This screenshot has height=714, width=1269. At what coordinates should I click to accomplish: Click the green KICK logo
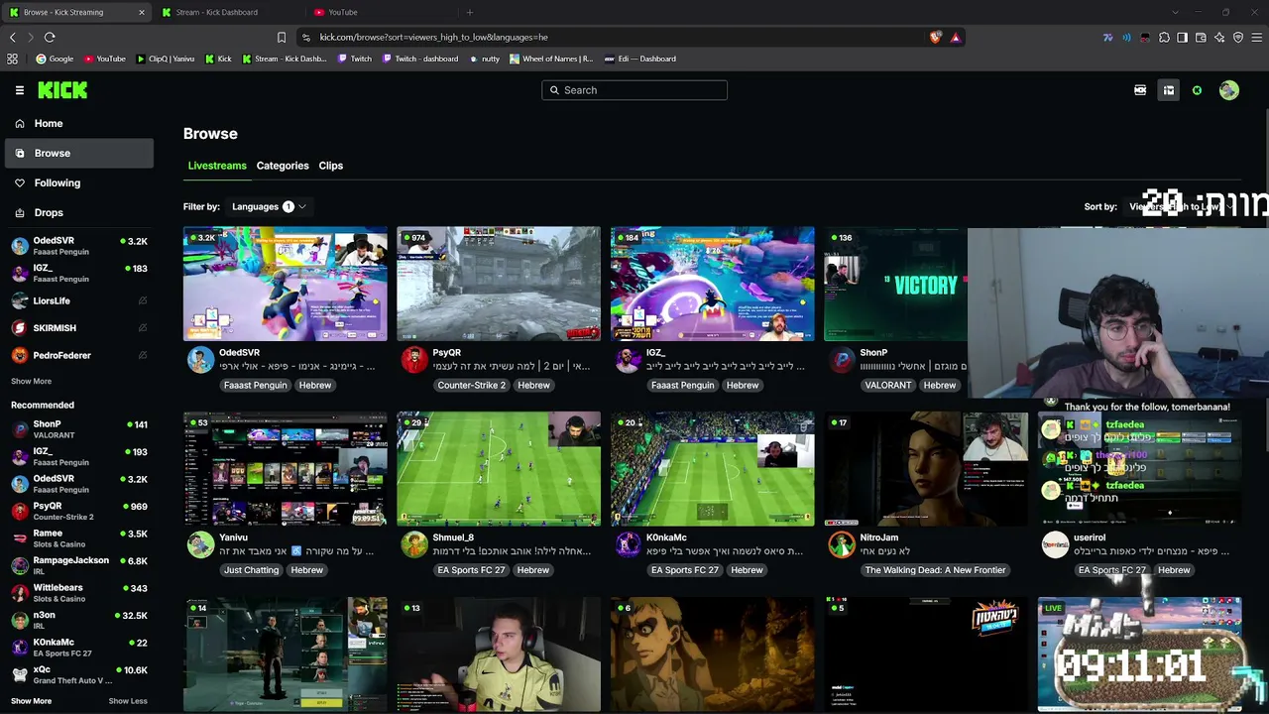(x=62, y=90)
